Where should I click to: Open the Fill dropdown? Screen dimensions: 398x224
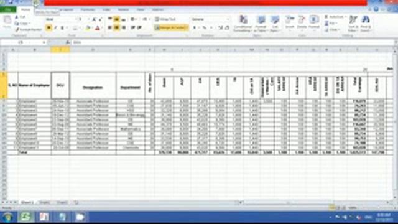(x=331, y=24)
